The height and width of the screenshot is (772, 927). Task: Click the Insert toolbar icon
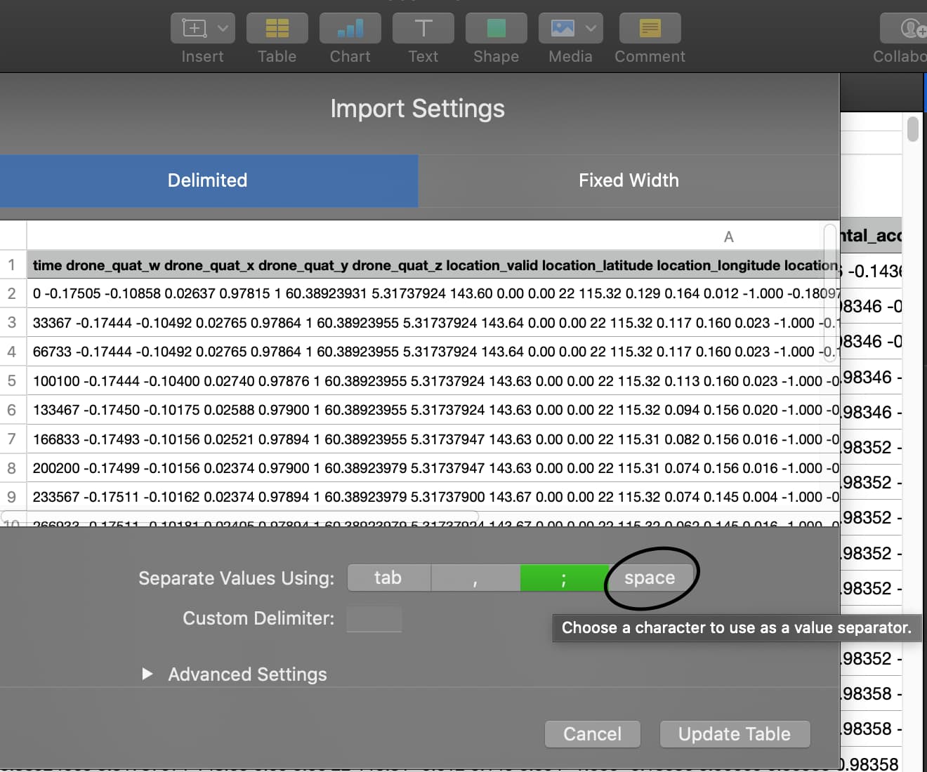[195, 28]
